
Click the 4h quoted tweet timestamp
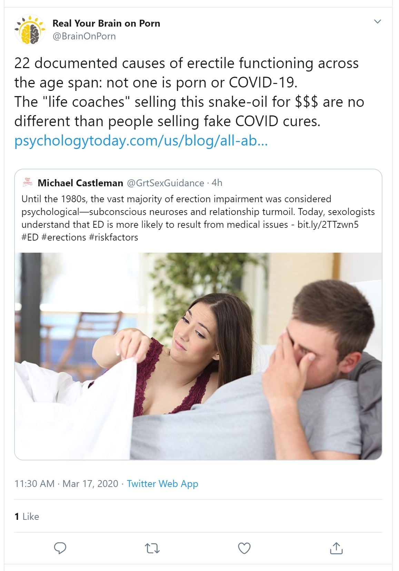pos(217,183)
